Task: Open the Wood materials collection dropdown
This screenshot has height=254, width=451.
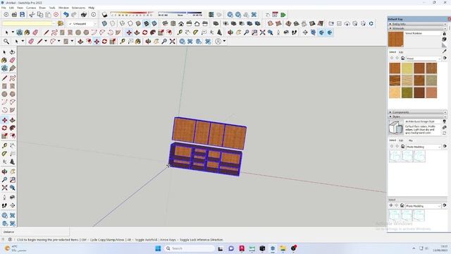Action: tap(424, 59)
